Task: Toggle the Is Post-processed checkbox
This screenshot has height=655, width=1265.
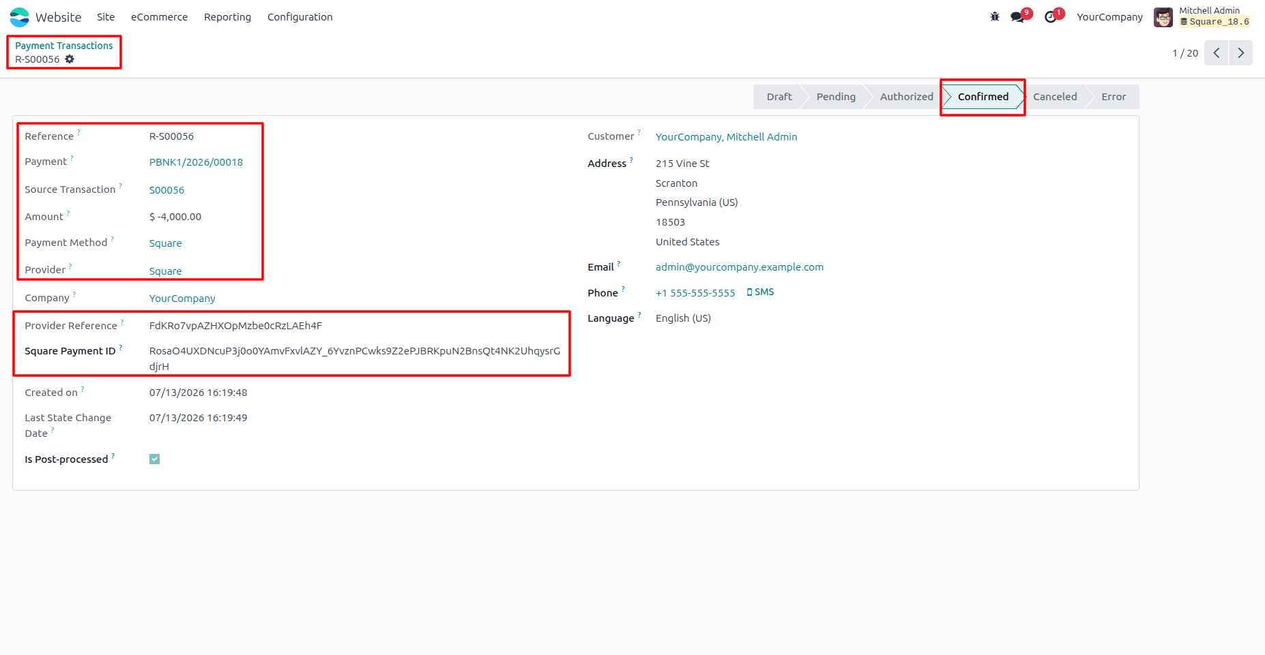Action: (x=155, y=459)
